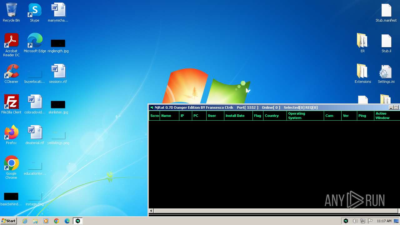Viewport: 400px width, 225px height.
Task: Click NjRat horizontal scrollbar left arrow
Action: (x=151, y=211)
